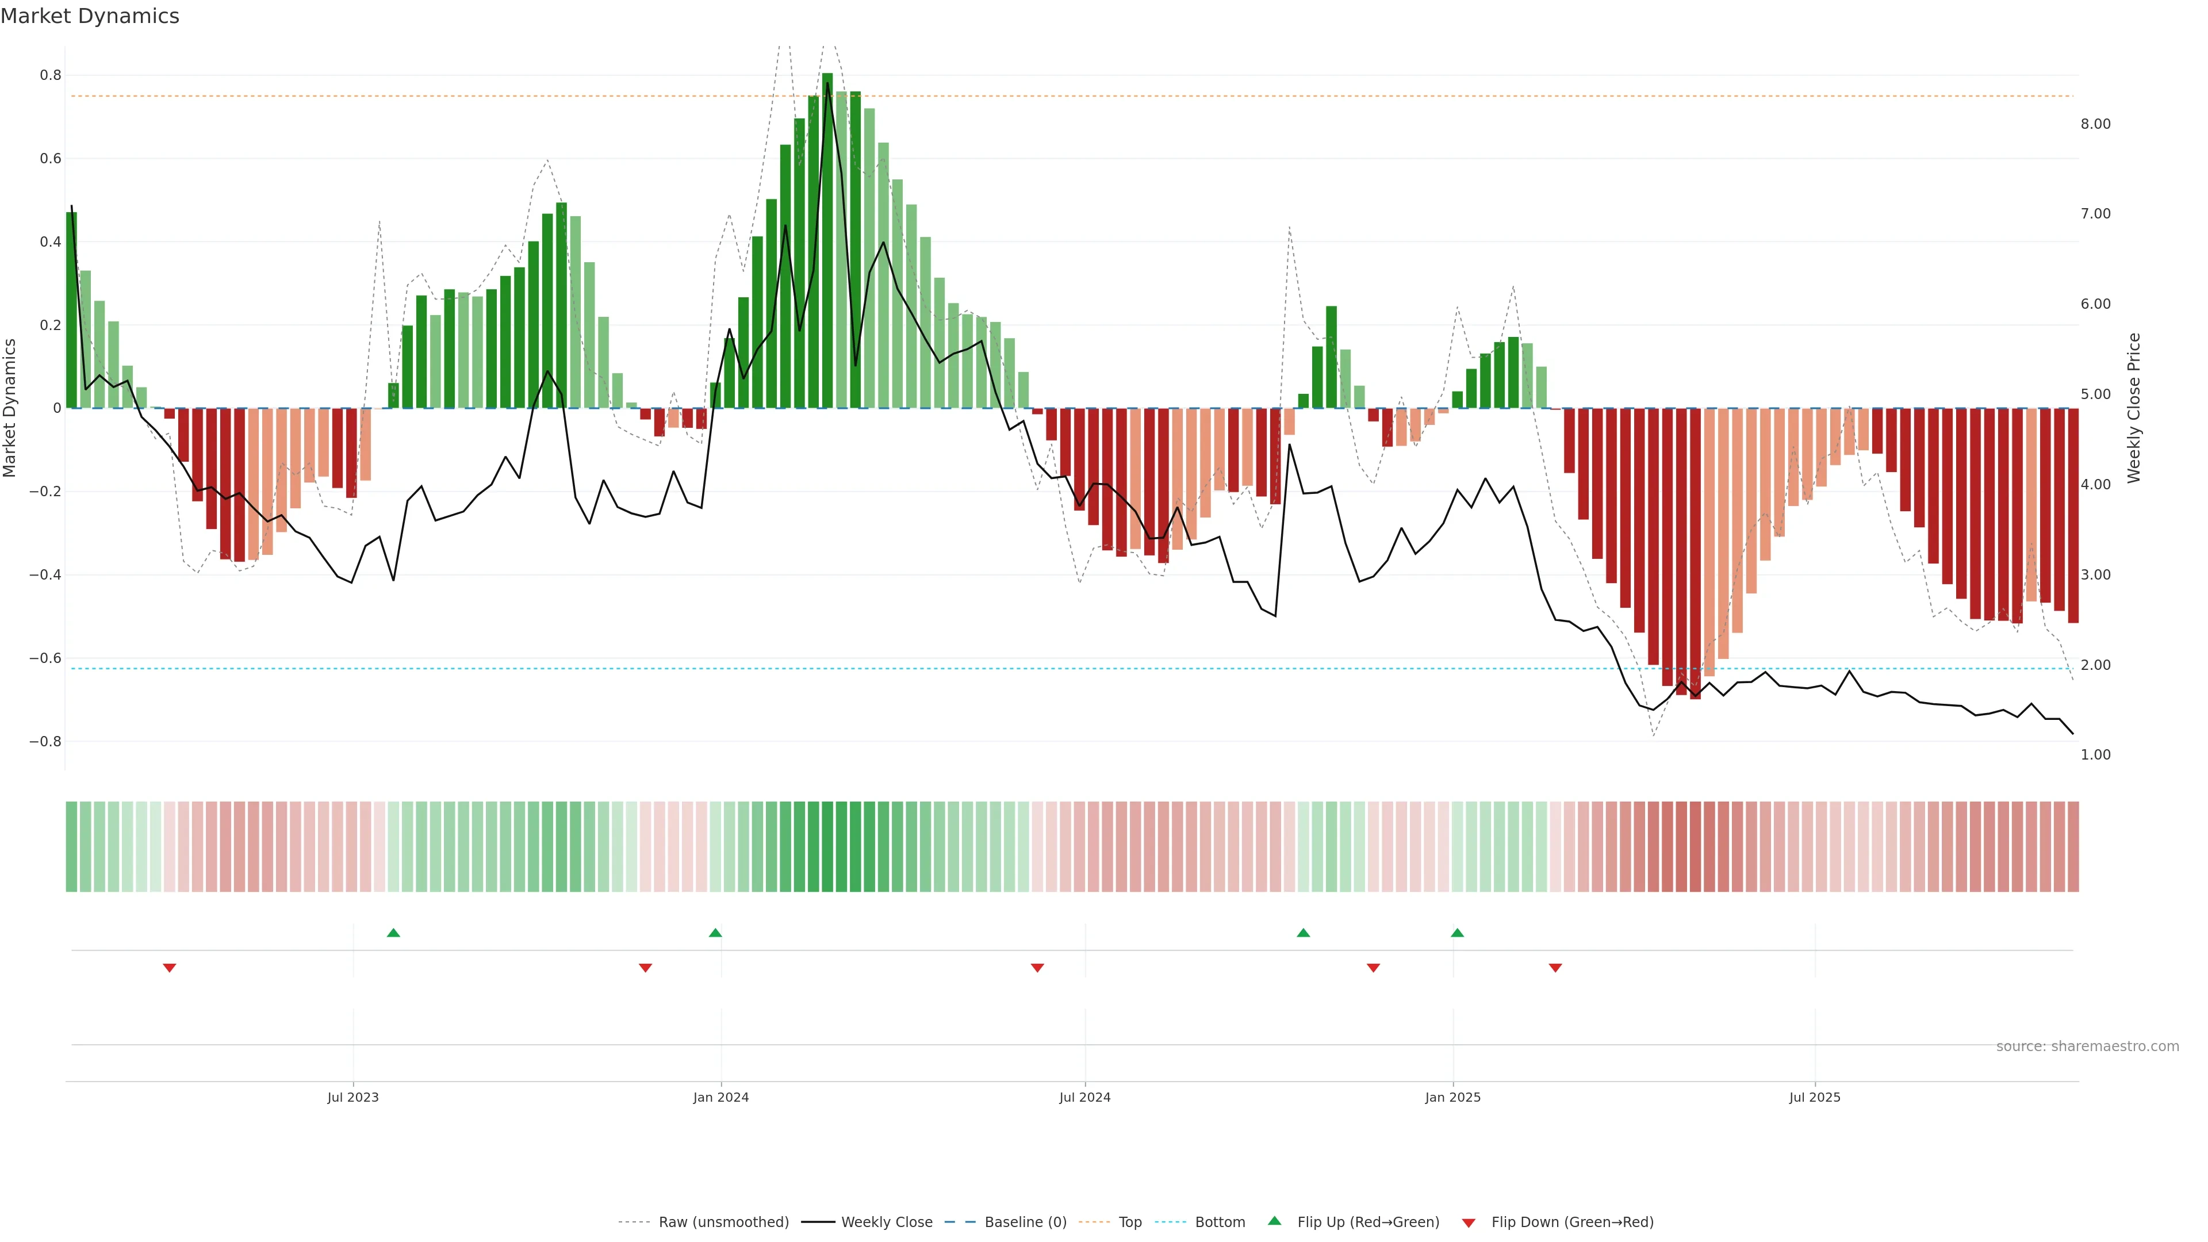Viewport: 2208px width, 1242px height.
Task: Click the Jan 2024 x-axis label
Action: 721,1097
